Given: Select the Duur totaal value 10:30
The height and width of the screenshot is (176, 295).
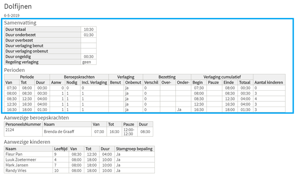Looking at the screenshot, I should (x=88, y=29).
